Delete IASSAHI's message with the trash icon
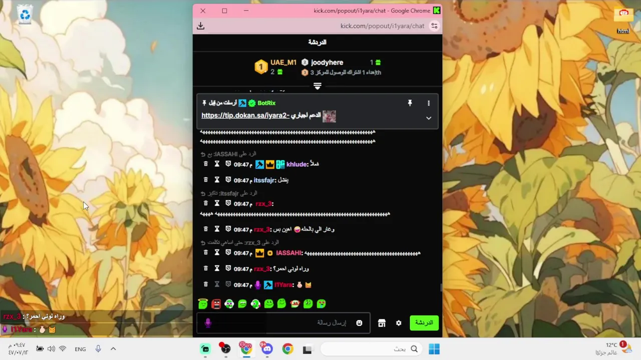 tap(205, 253)
